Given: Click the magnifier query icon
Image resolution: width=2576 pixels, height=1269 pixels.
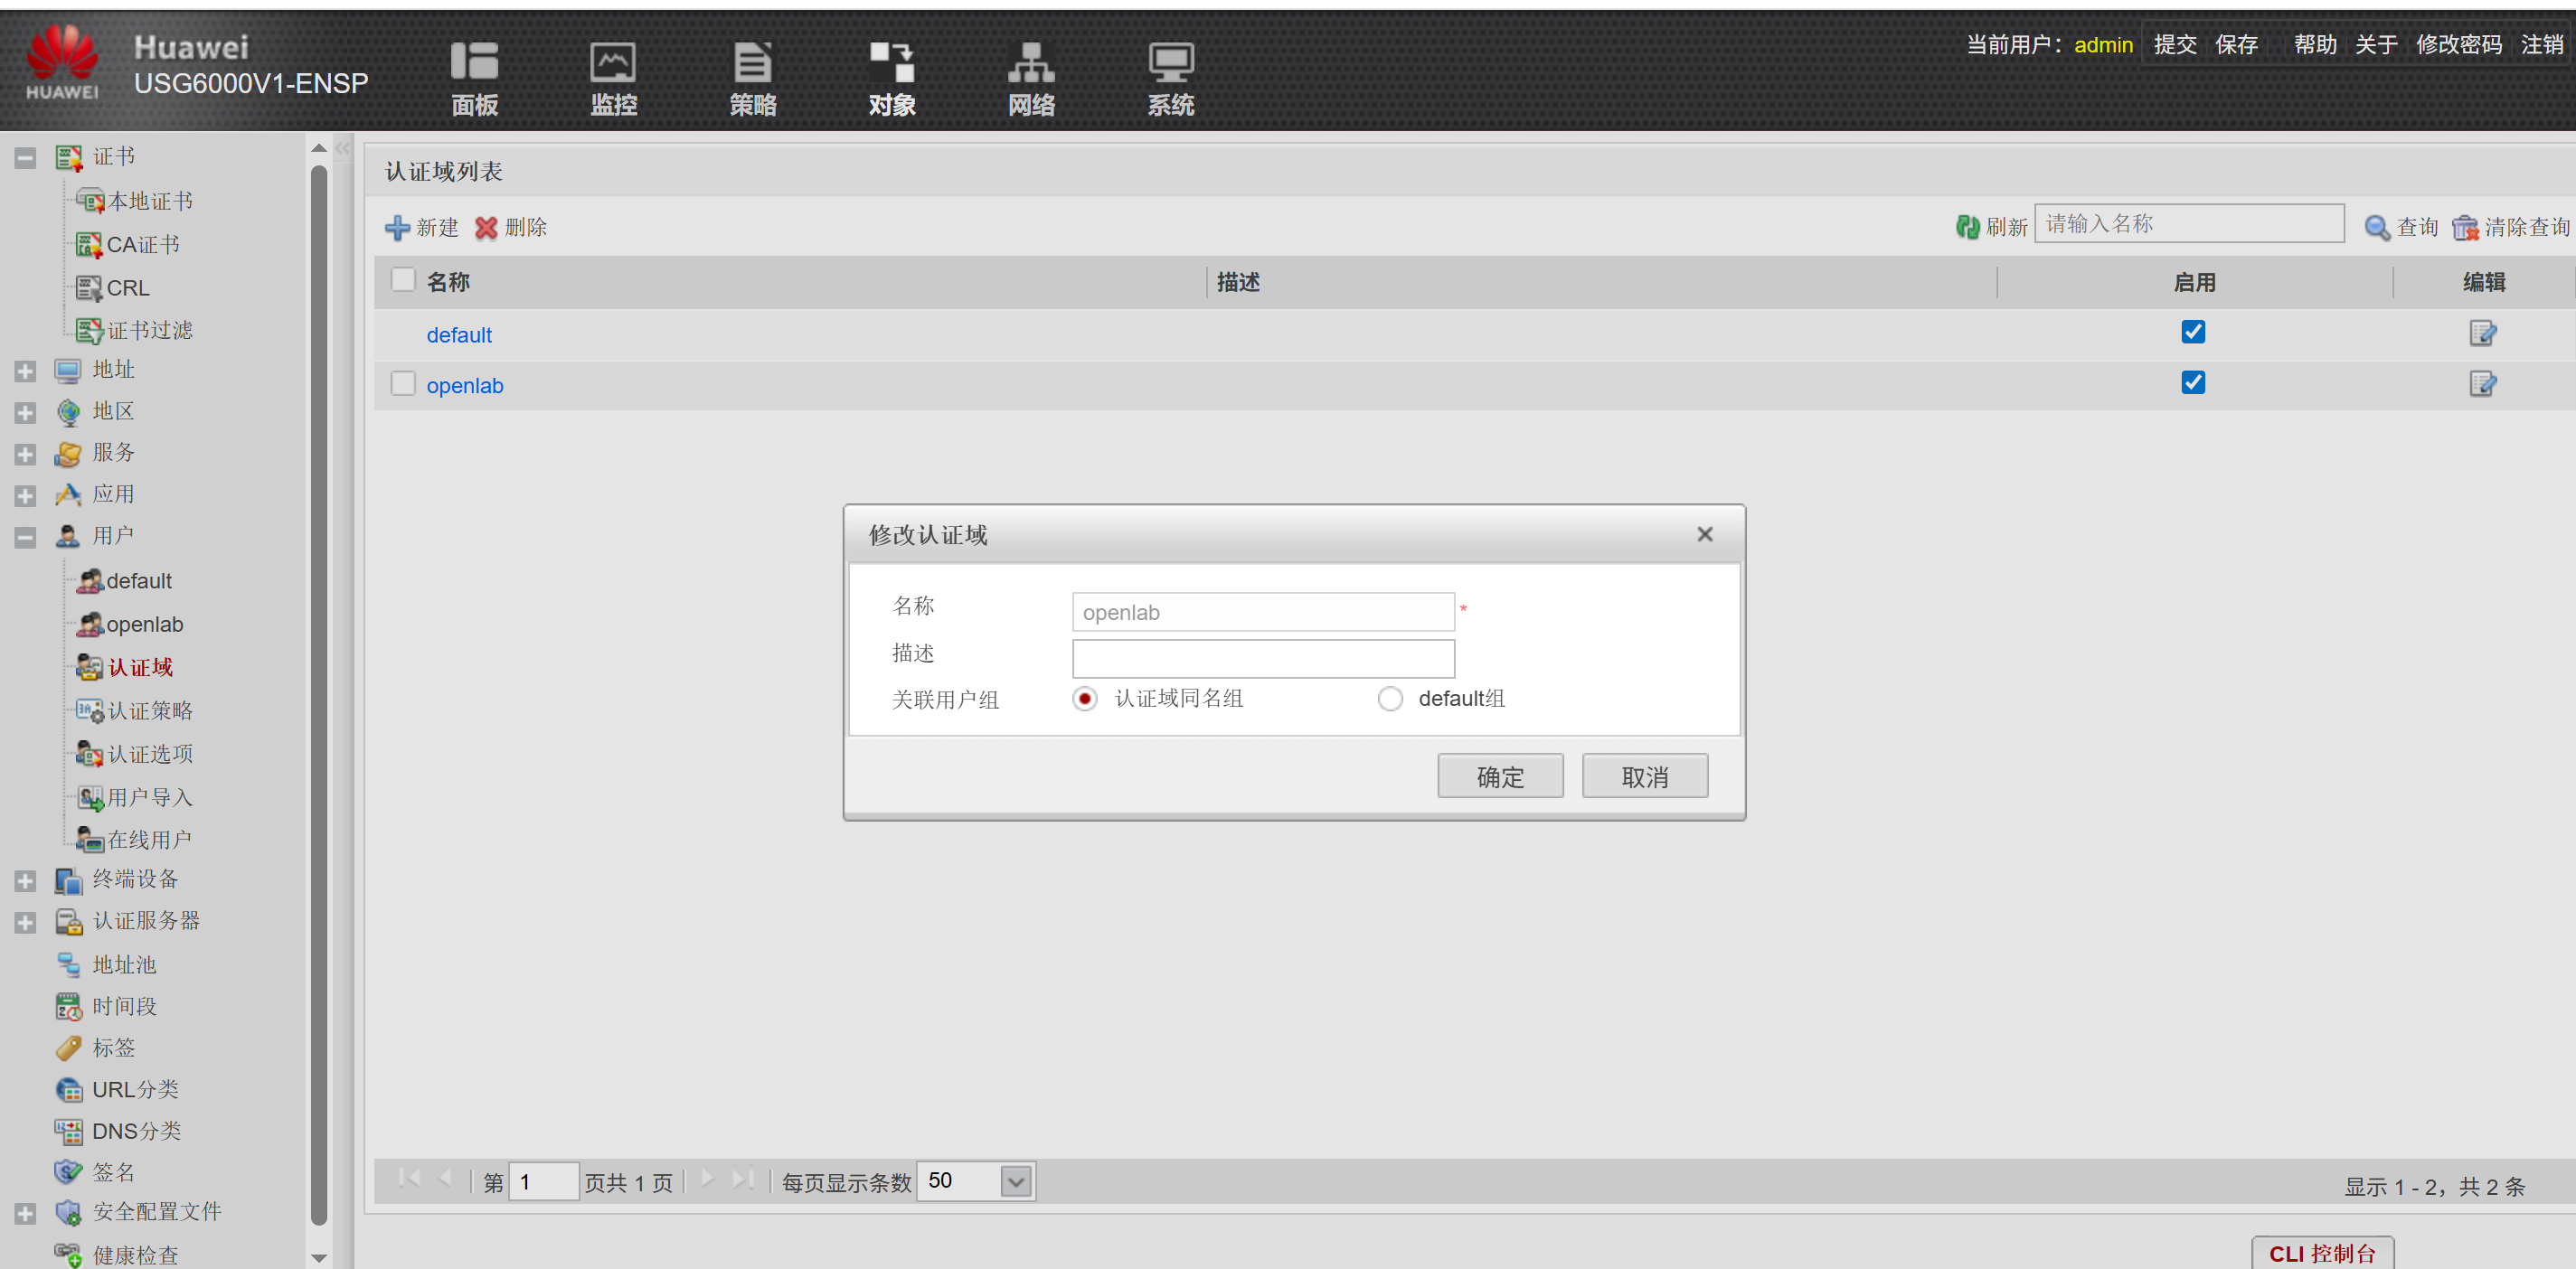Looking at the screenshot, I should point(2376,228).
